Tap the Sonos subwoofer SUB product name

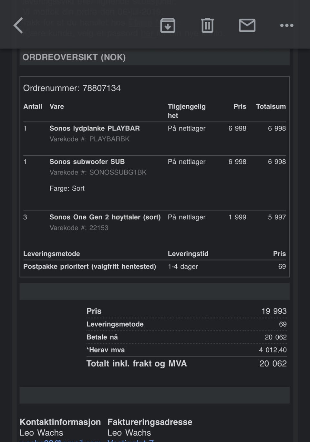pos(87,162)
